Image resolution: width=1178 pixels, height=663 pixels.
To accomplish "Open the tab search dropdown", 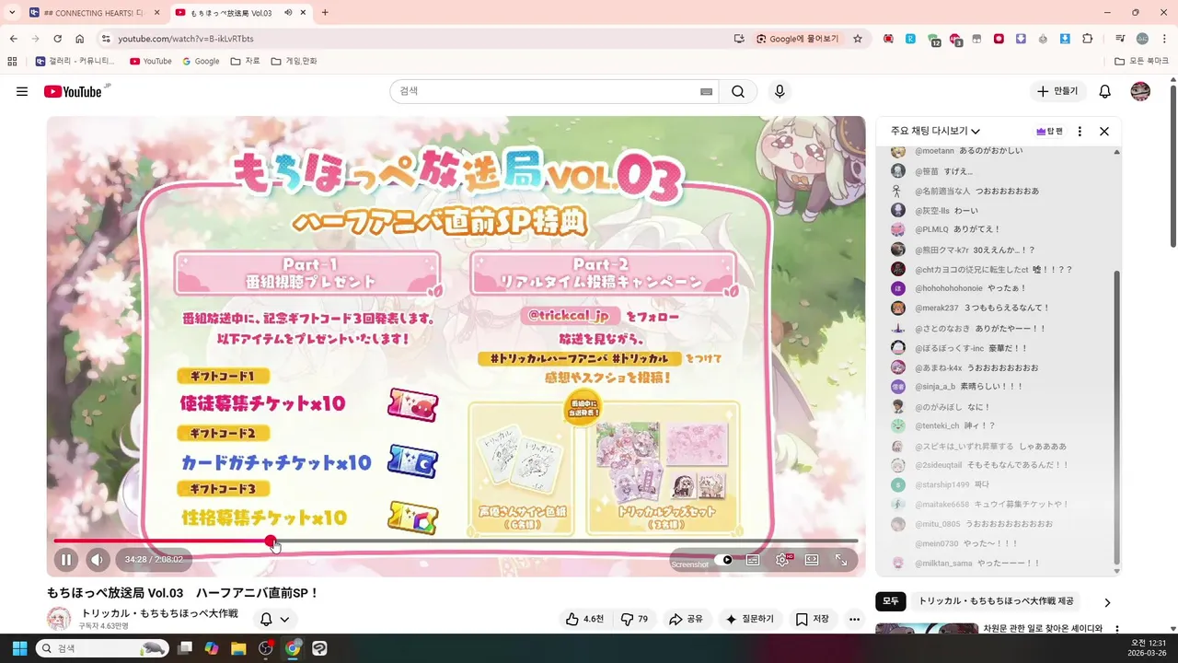I will point(12,13).
